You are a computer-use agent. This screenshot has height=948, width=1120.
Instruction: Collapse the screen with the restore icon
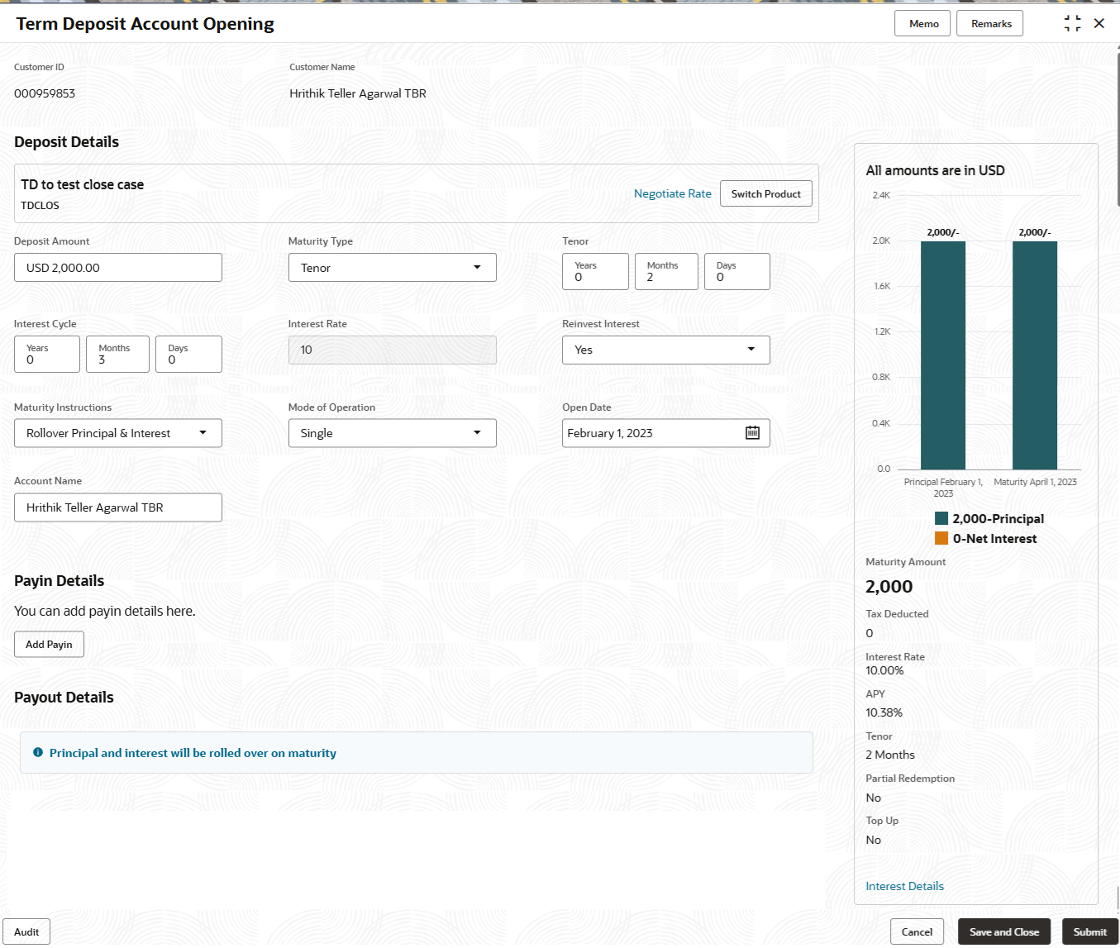pos(1072,24)
